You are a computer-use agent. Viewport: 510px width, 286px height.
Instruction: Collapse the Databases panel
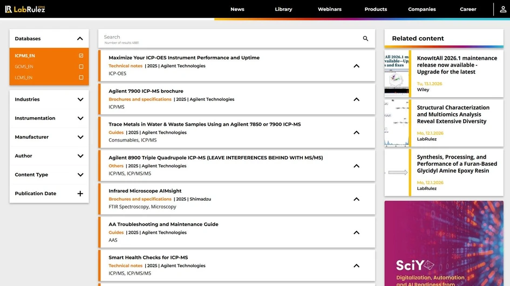pyautogui.click(x=80, y=39)
